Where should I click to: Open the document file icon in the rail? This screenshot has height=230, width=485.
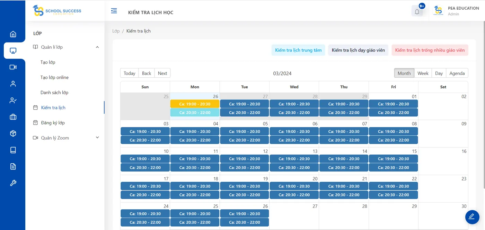click(13, 166)
